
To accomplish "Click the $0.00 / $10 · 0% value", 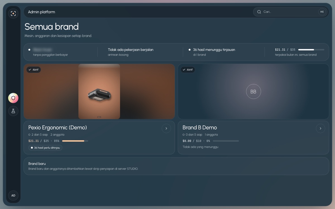I will (x=196, y=141).
